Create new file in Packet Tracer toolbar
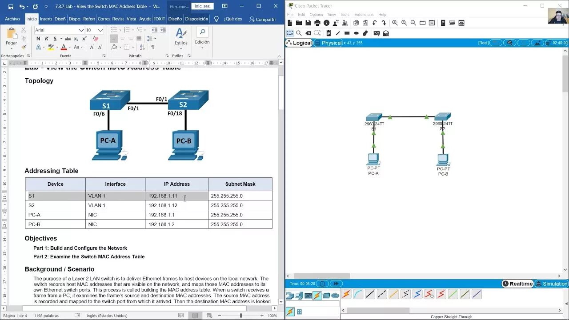The width and height of the screenshot is (569, 320). click(x=290, y=23)
